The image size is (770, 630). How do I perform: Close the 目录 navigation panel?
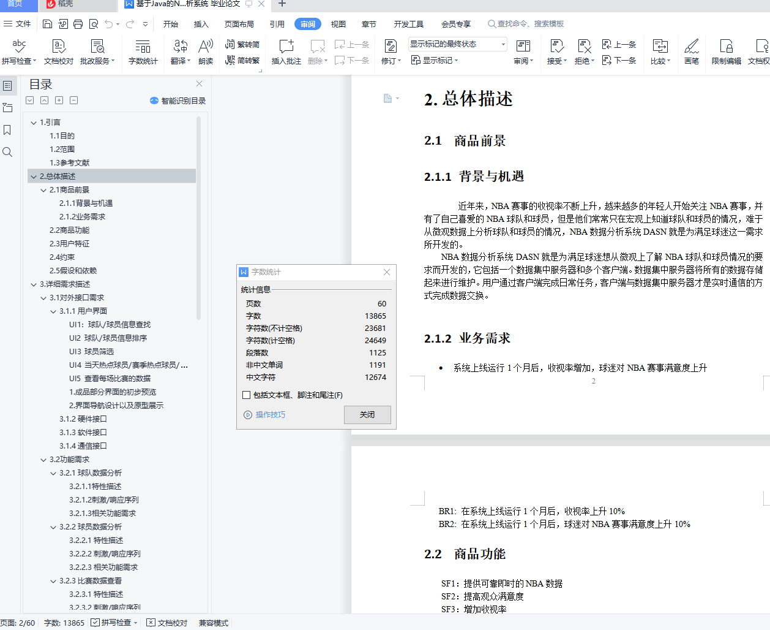pos(199,83)
